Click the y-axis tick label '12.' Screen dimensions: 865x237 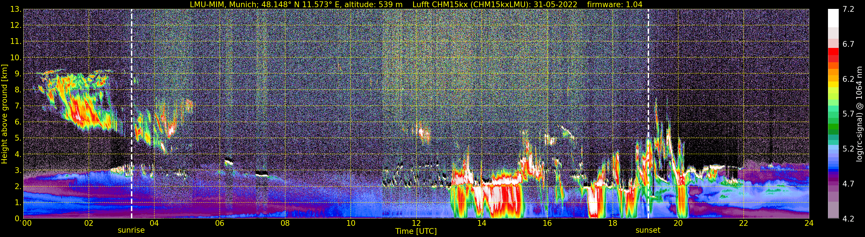pyautogui.click(x=16, y=25)
